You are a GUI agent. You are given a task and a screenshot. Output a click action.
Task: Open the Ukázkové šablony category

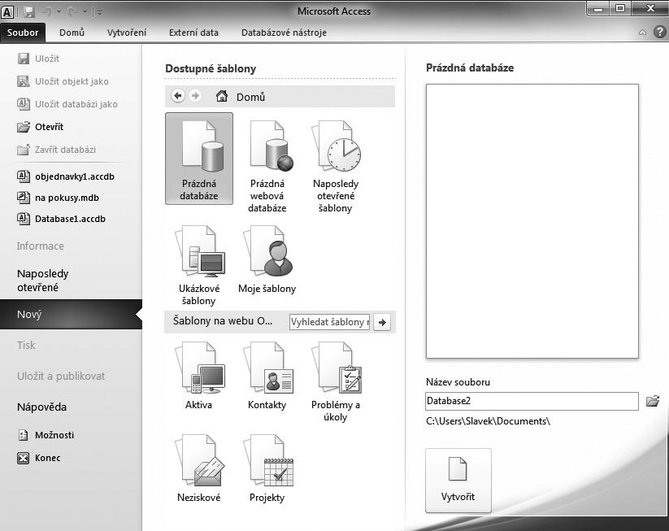click(x=199, y=264)
